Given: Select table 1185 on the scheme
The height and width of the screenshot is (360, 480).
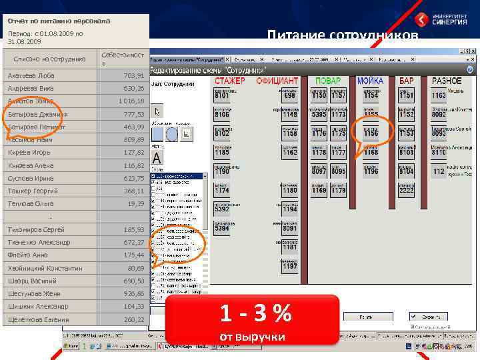Looking at the screenshot, I should point(222,153).
